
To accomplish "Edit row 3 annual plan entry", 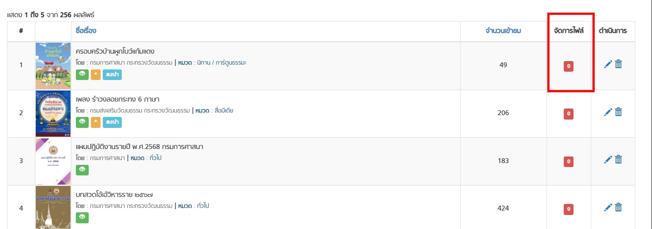I will click(x=608, y=160).
